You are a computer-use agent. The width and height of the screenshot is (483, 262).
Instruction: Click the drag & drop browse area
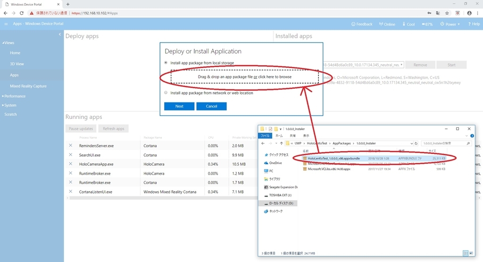point(245,77)
